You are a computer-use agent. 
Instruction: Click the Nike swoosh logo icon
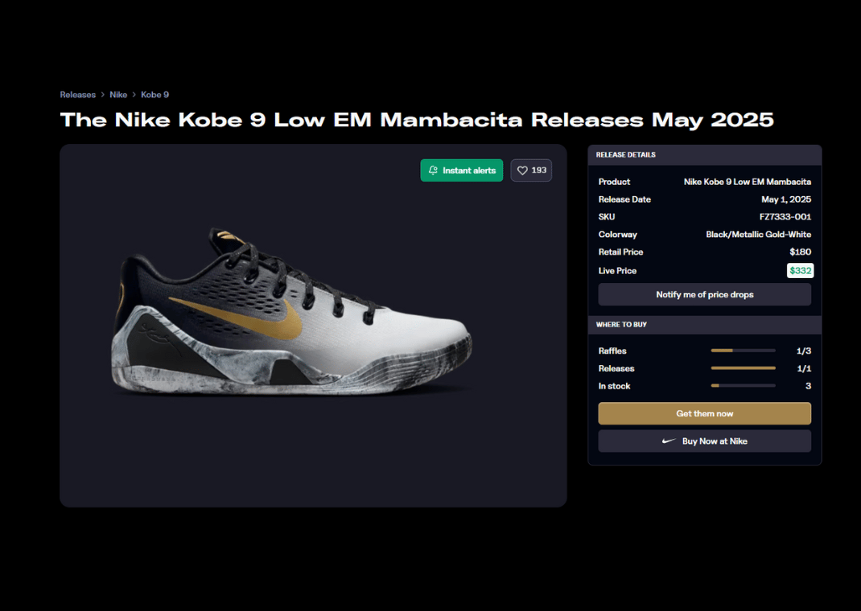[669, 441]
